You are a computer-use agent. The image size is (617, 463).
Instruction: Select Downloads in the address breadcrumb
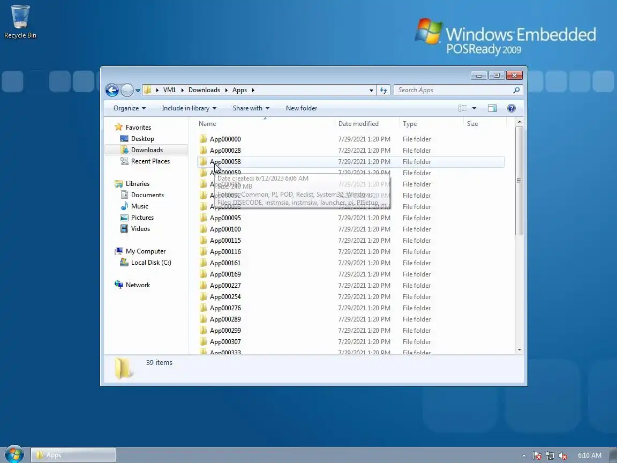point(204,90)
